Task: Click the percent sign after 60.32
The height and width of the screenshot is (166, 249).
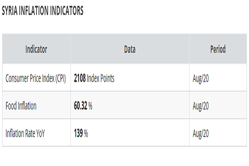Action: tap(90, 106)
